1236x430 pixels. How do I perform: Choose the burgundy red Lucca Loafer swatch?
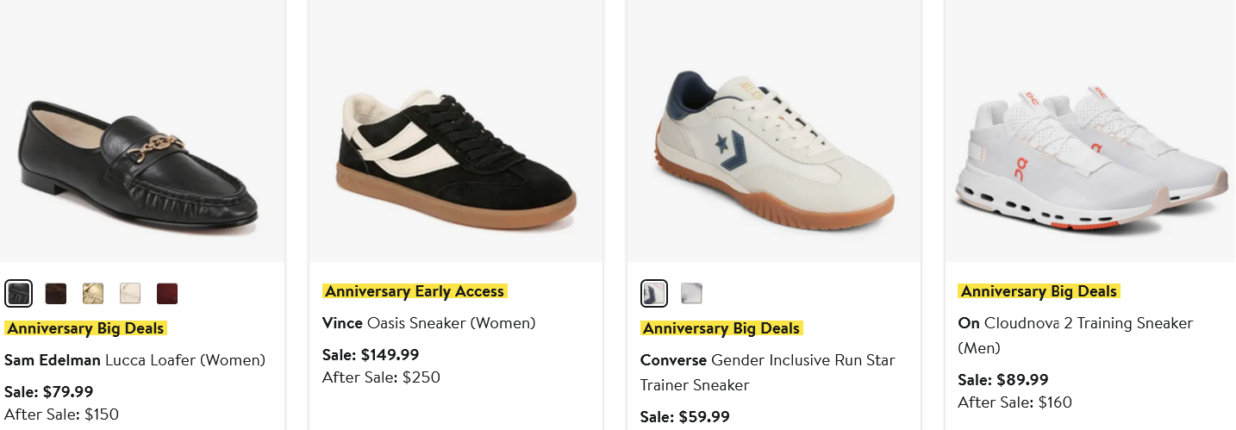pyautogui.click(x=167, y=294)
